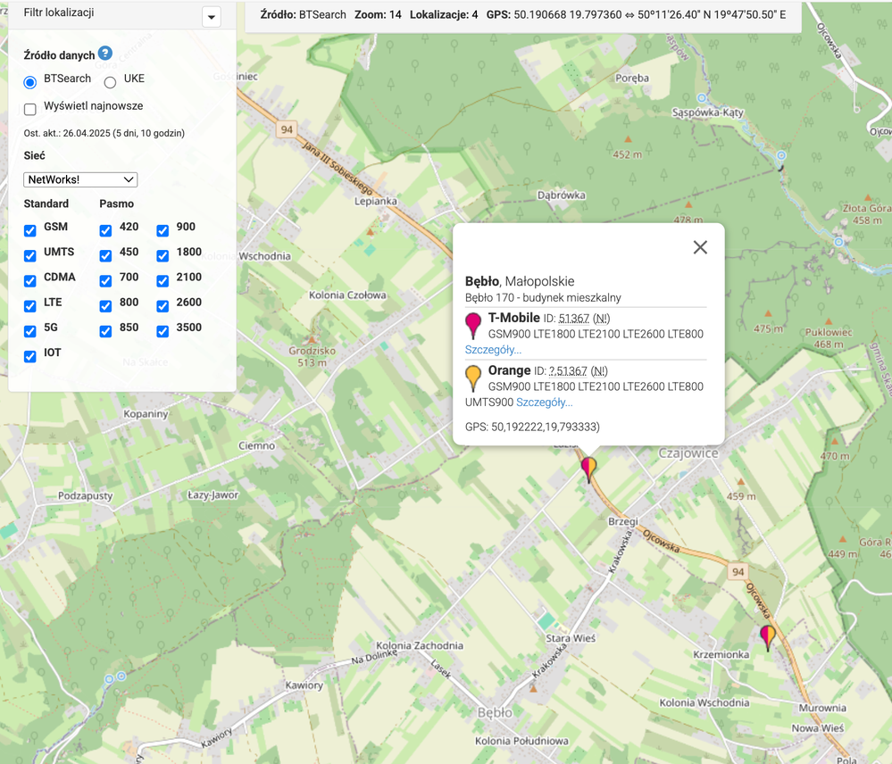The width and height of the screenshot is (892, 764).
Task: Select the UKE data source radio button
Action: click(x=110, y=83)
